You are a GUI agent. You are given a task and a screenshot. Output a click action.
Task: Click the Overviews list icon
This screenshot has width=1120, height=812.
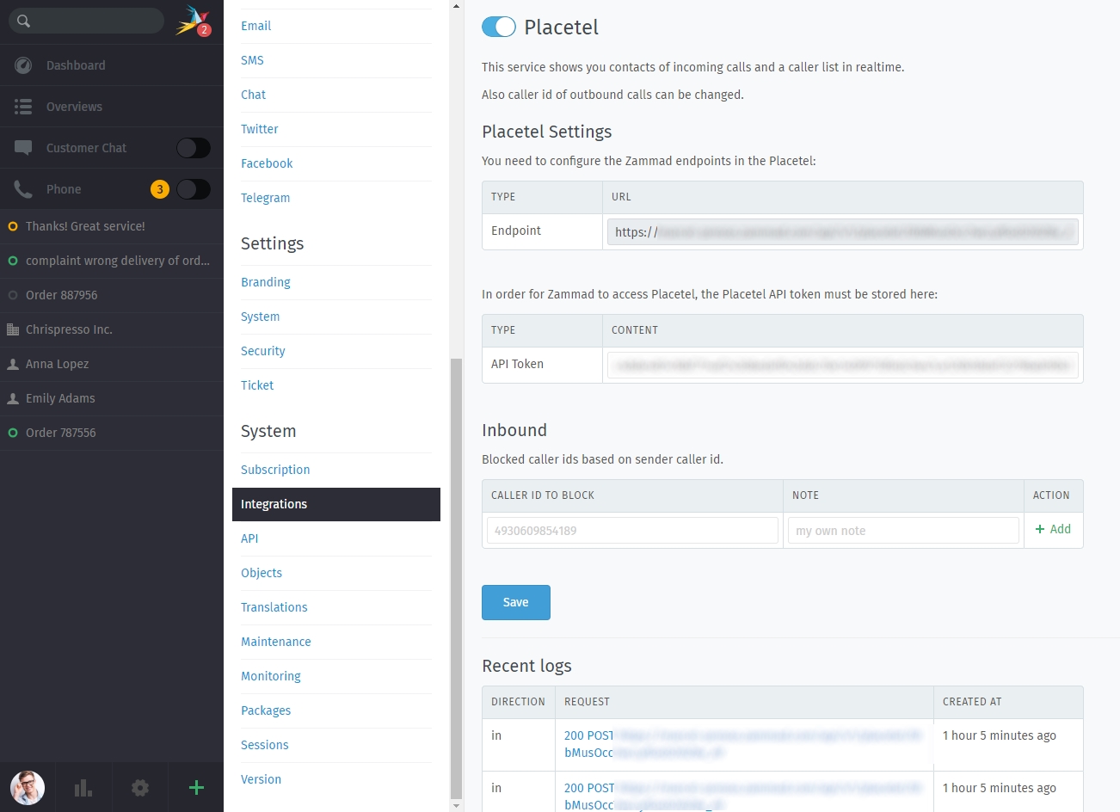tap(23, 107)
